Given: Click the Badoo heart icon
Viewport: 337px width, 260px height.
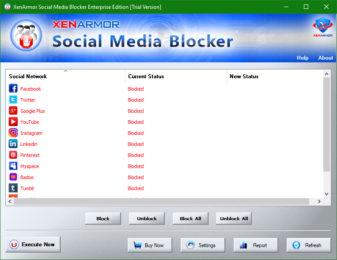Looking at the screenshot, I should coord(13,177).
